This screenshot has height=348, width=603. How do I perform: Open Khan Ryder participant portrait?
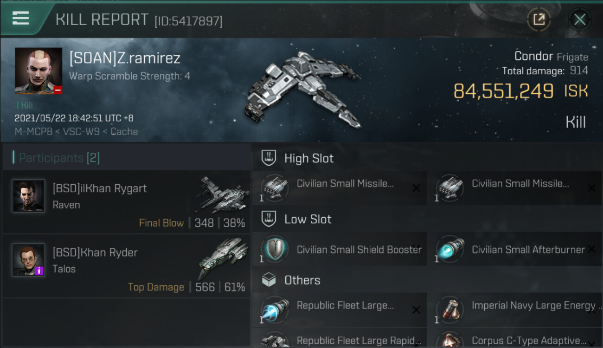pyautogui.click(x=28, y=260)
